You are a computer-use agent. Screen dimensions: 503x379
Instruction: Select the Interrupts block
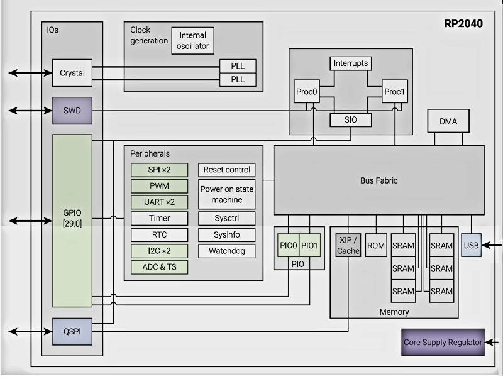pyautogui.click(x=350, y=63)
